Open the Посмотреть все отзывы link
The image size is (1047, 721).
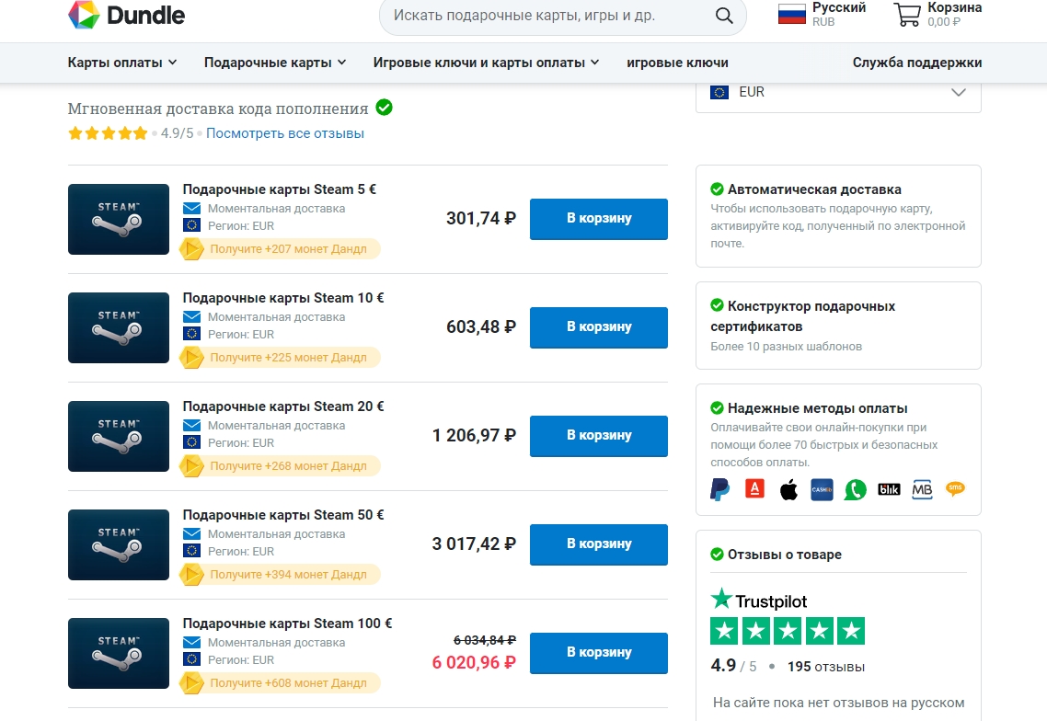[x=285, y=133]
